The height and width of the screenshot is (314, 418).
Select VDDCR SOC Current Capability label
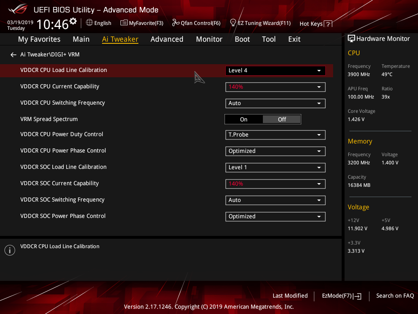point(60,184)
